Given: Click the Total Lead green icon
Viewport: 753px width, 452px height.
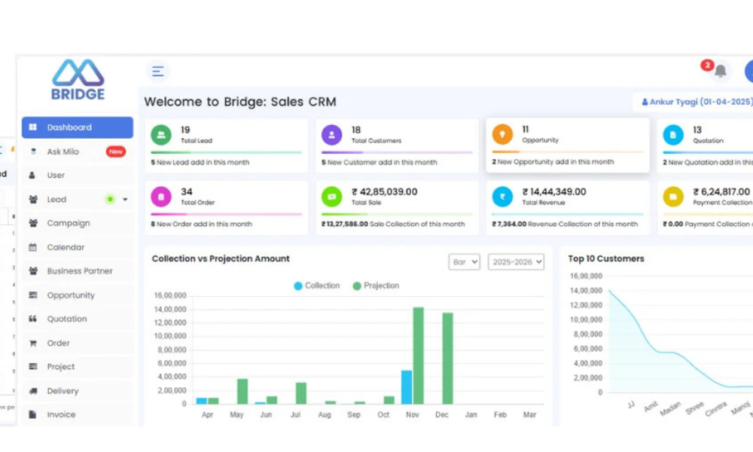Looking at the screenshot, I should [161, 135].
